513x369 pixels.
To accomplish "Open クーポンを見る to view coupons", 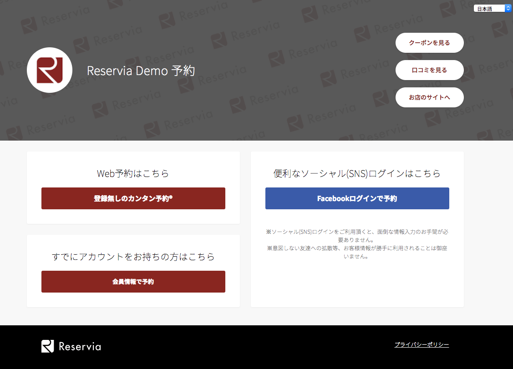I will point(429,42).
